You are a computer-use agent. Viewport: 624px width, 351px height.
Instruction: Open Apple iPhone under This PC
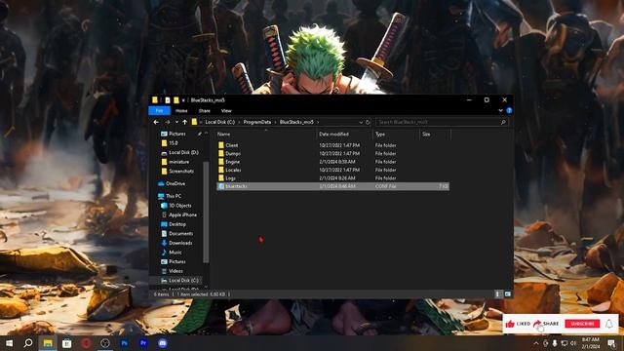coord(182,214)
